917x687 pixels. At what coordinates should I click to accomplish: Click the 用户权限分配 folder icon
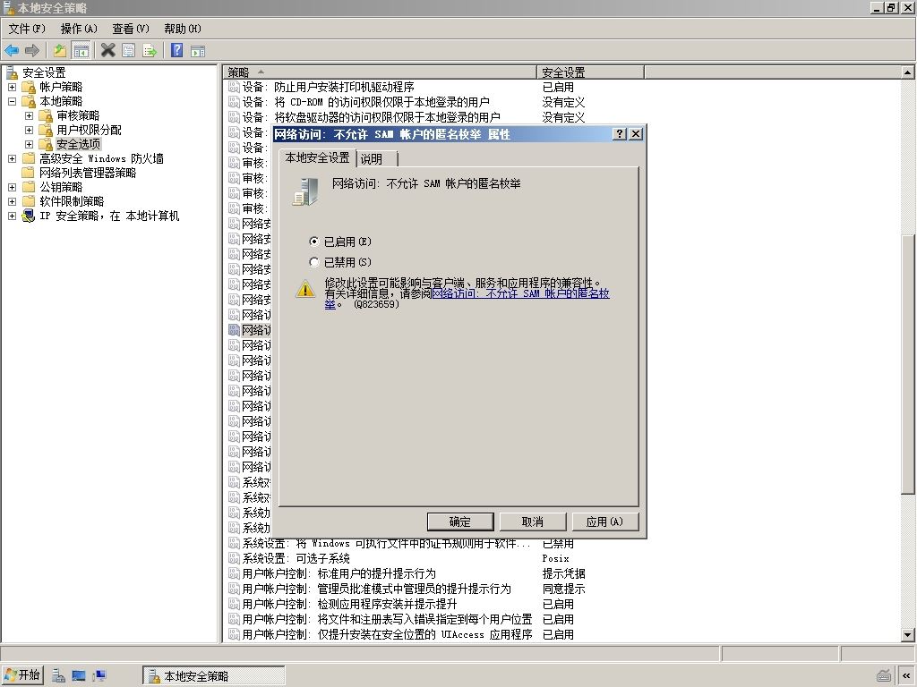pos(46,130)
